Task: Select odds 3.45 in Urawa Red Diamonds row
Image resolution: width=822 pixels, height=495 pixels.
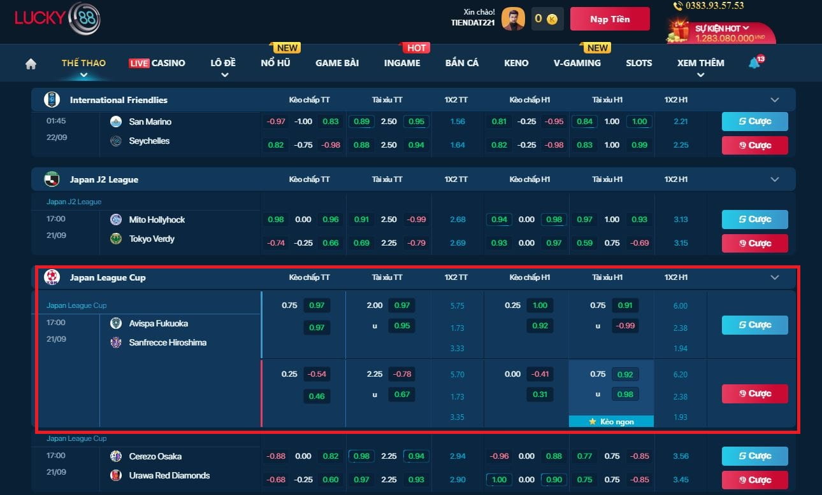Action: click(681, 480)
